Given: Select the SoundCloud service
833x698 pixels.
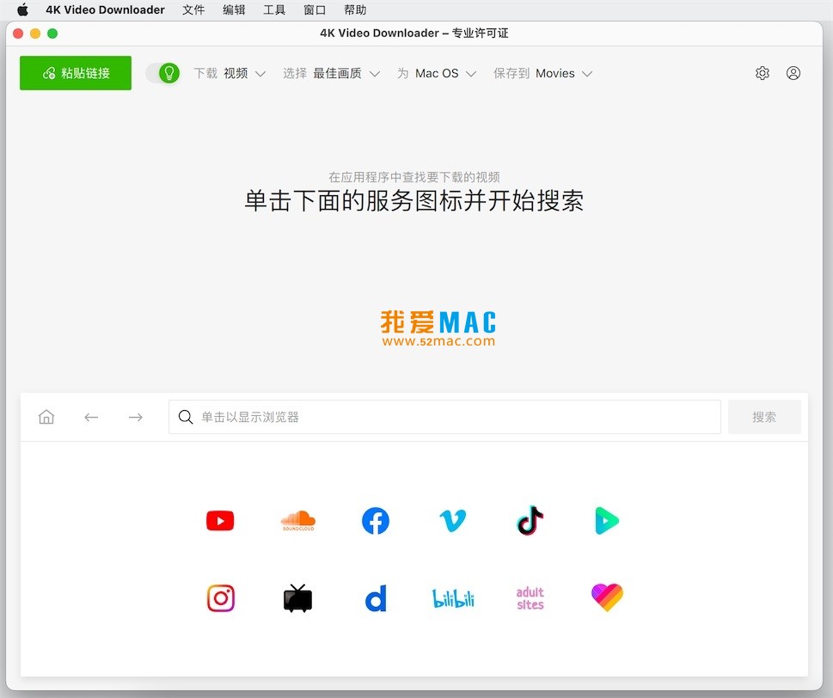Looking at the screenshot, I should coord(297,520).
